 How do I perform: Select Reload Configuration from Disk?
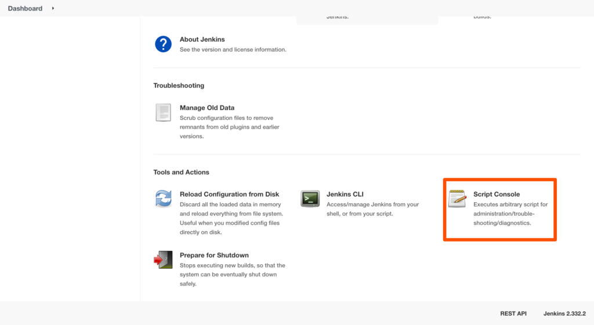(229, 194)
